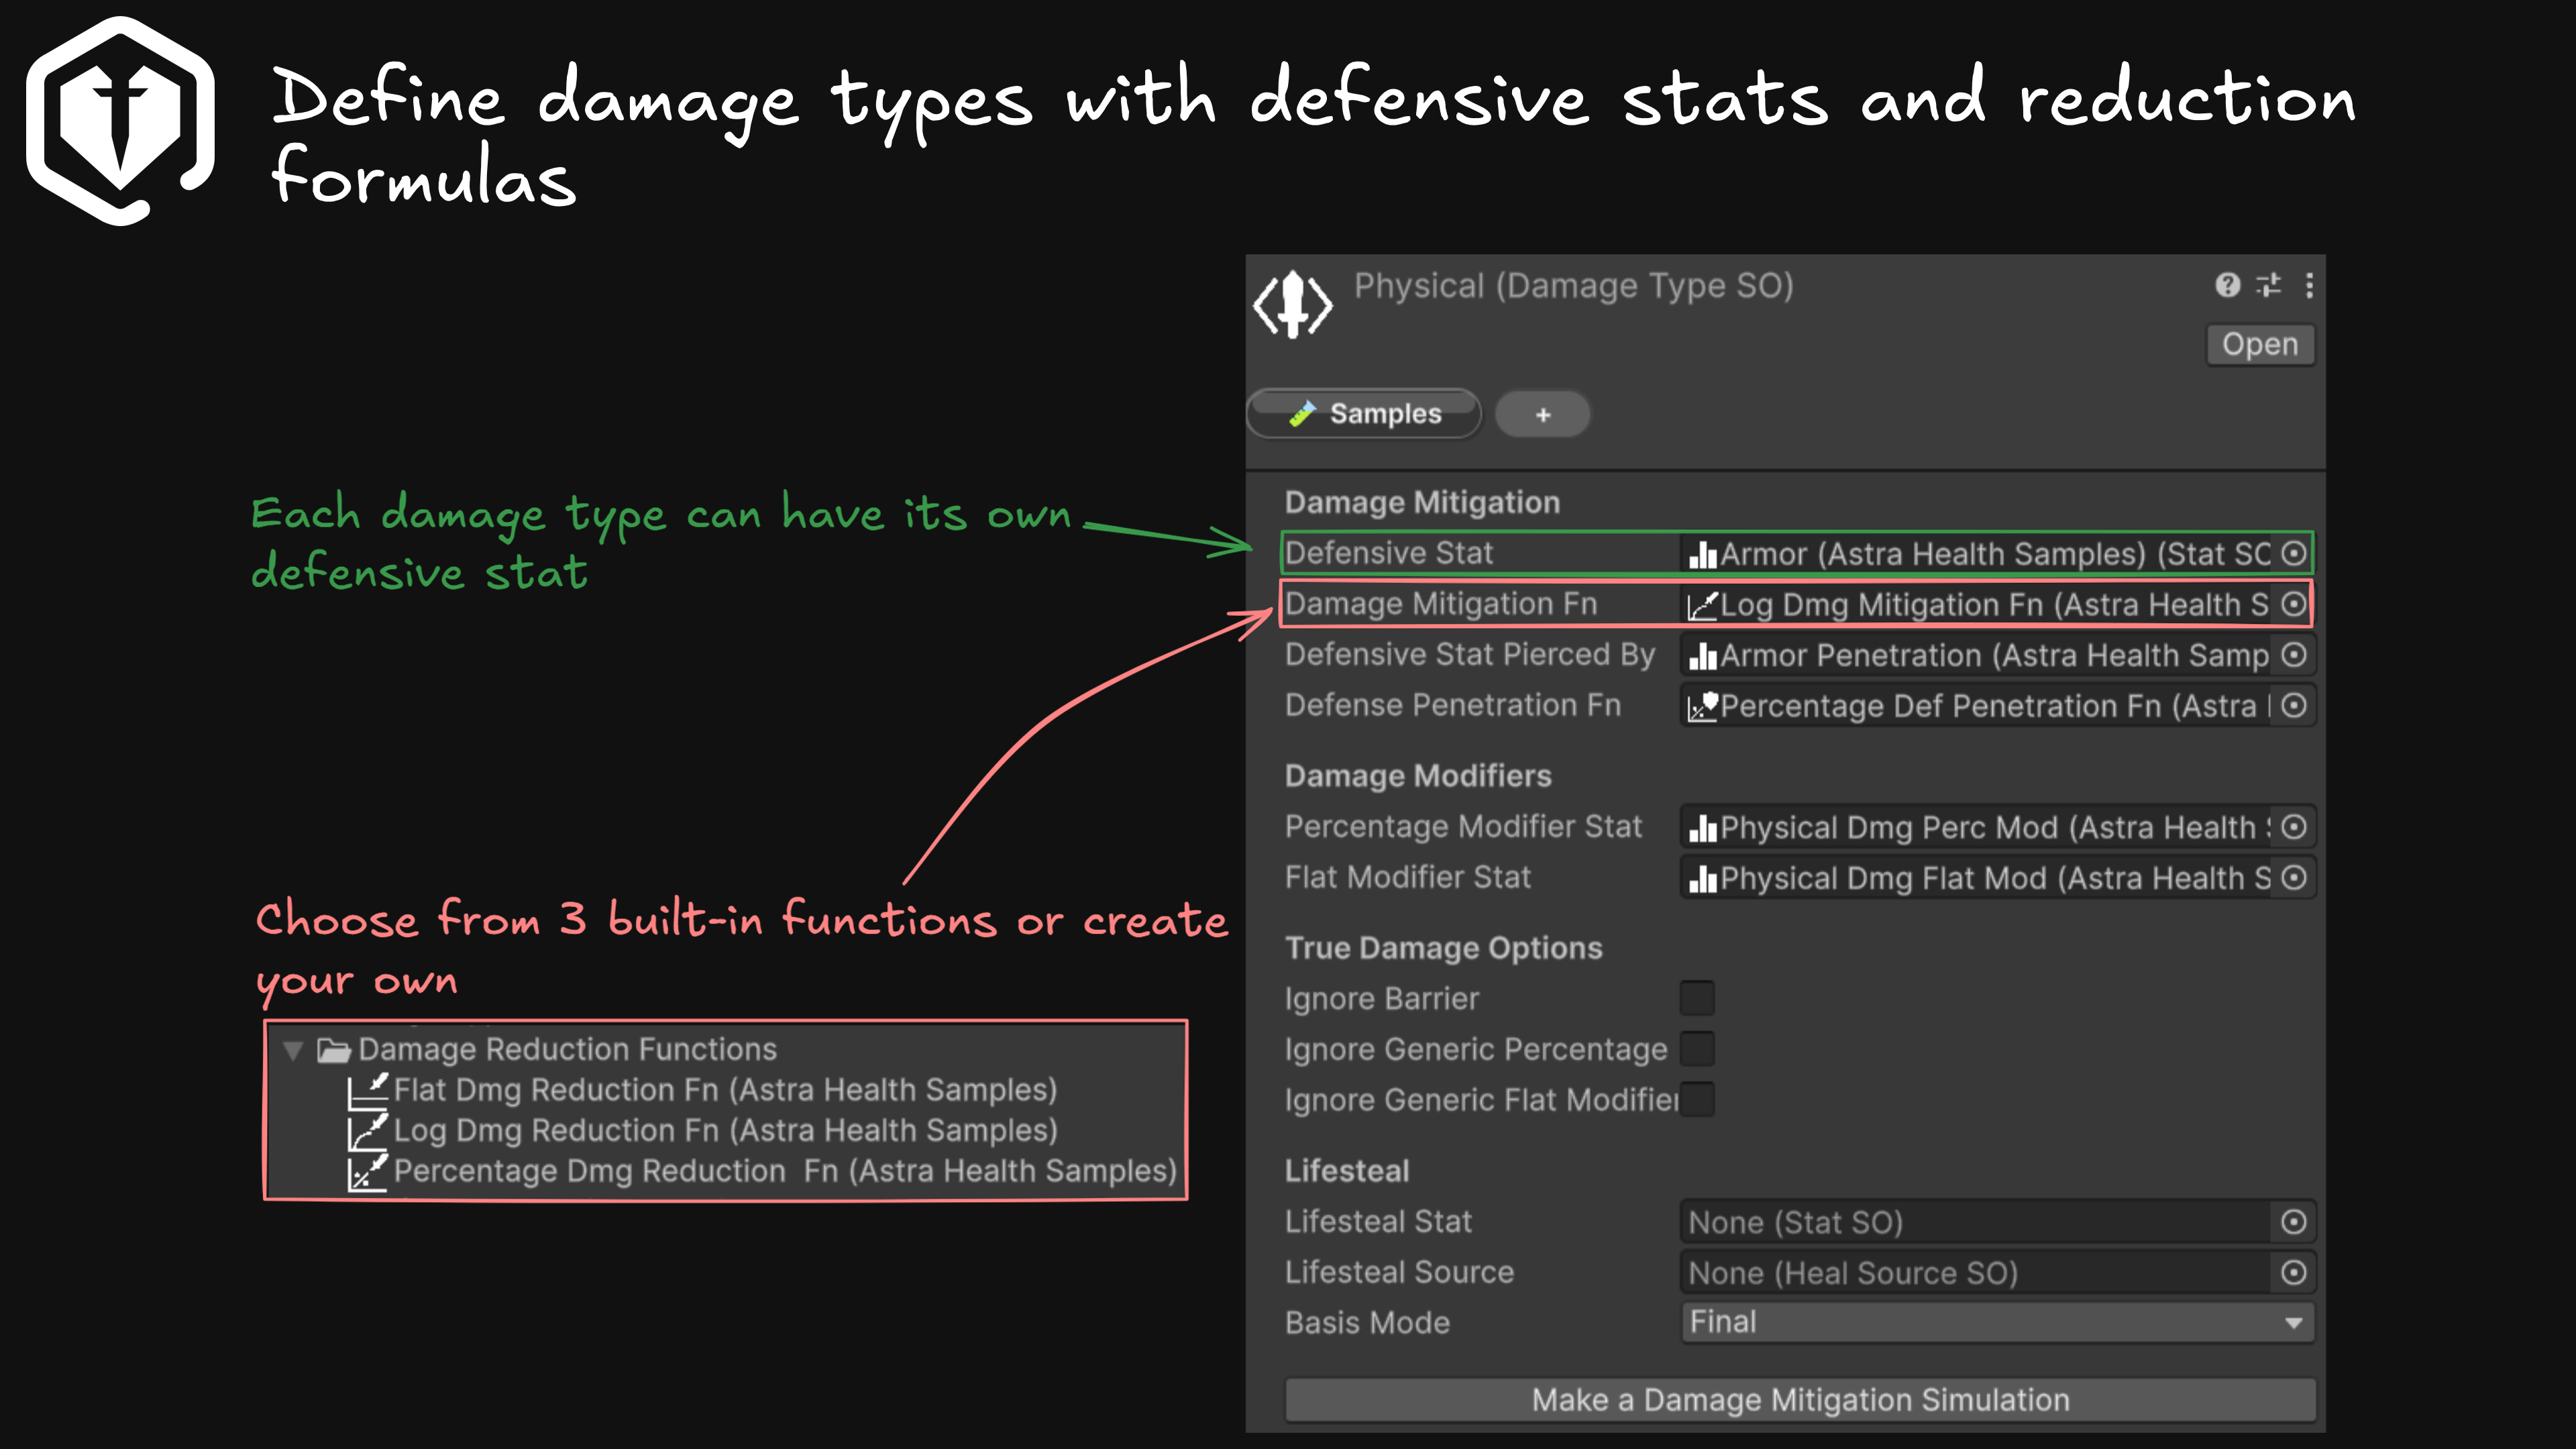2576x1449 pixels.
Task: Open the three-dot inspector options menu
Action: 2309,285
